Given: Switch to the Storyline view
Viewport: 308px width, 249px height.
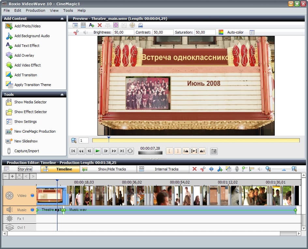Looking at the screenshot, I should coord(25,169).
